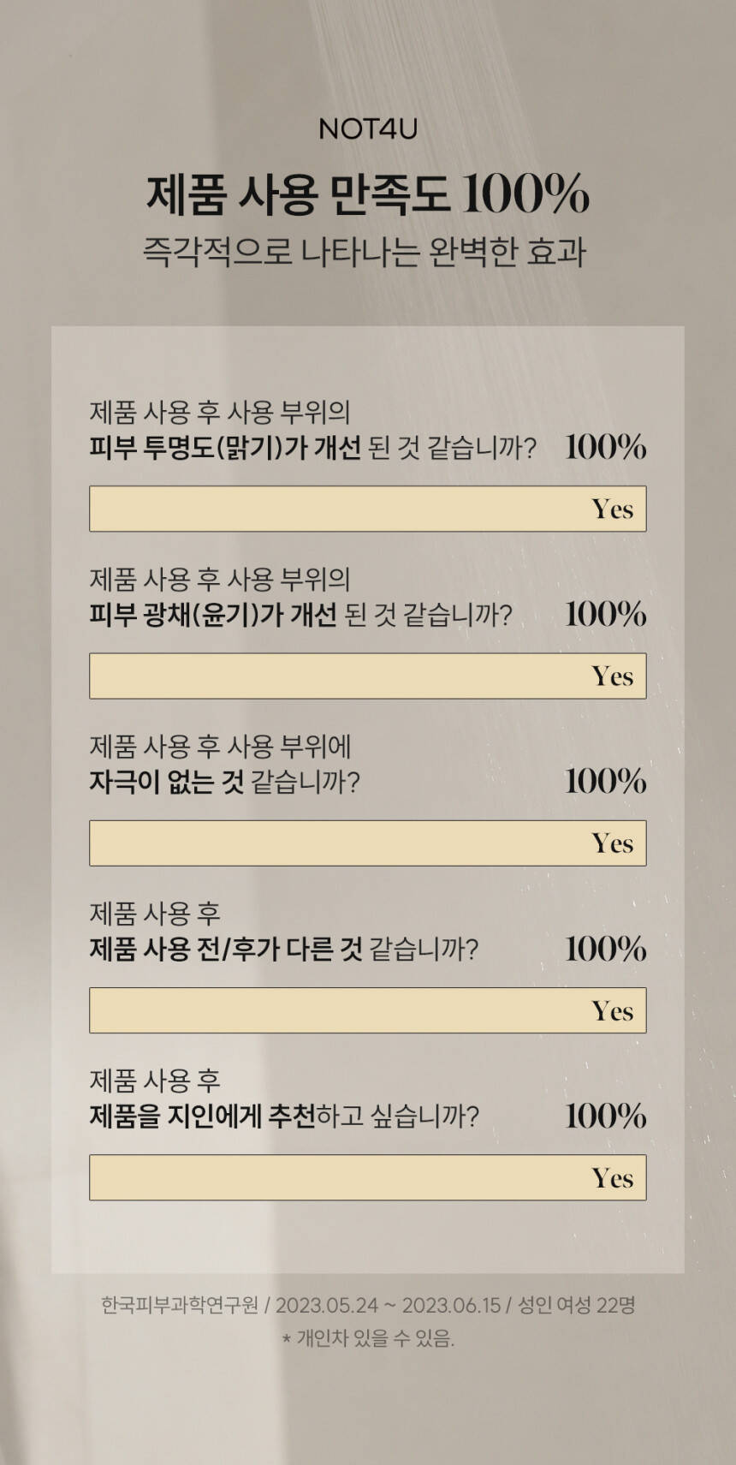
Task: Click the 100% beside 피부 광채(윤기) question
Action: [605, 614]
